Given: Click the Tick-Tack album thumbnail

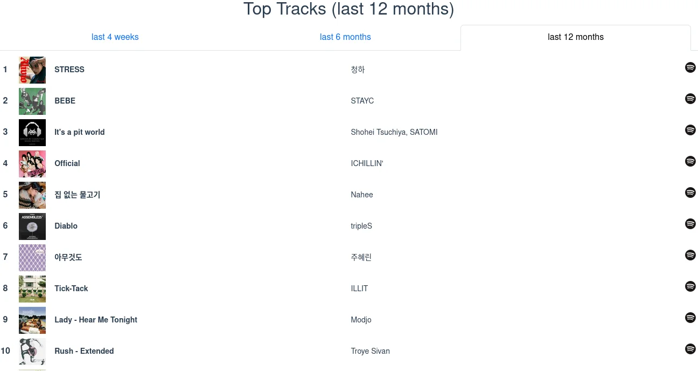Looking at the screenshot, I should [32, 289].
